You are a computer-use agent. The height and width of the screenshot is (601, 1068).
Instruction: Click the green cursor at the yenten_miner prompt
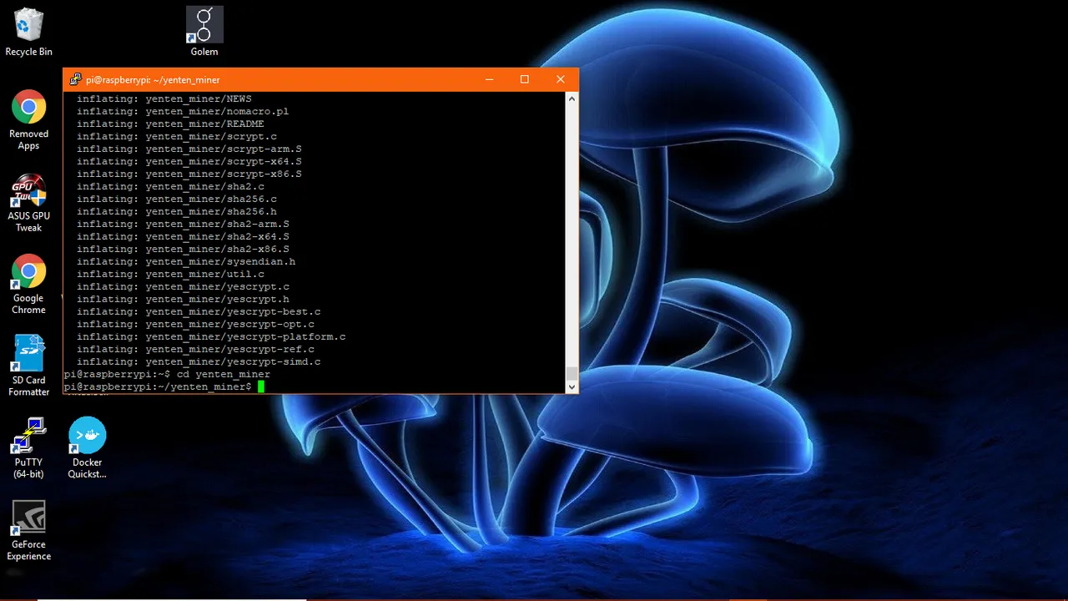click(x=261, y=386)
